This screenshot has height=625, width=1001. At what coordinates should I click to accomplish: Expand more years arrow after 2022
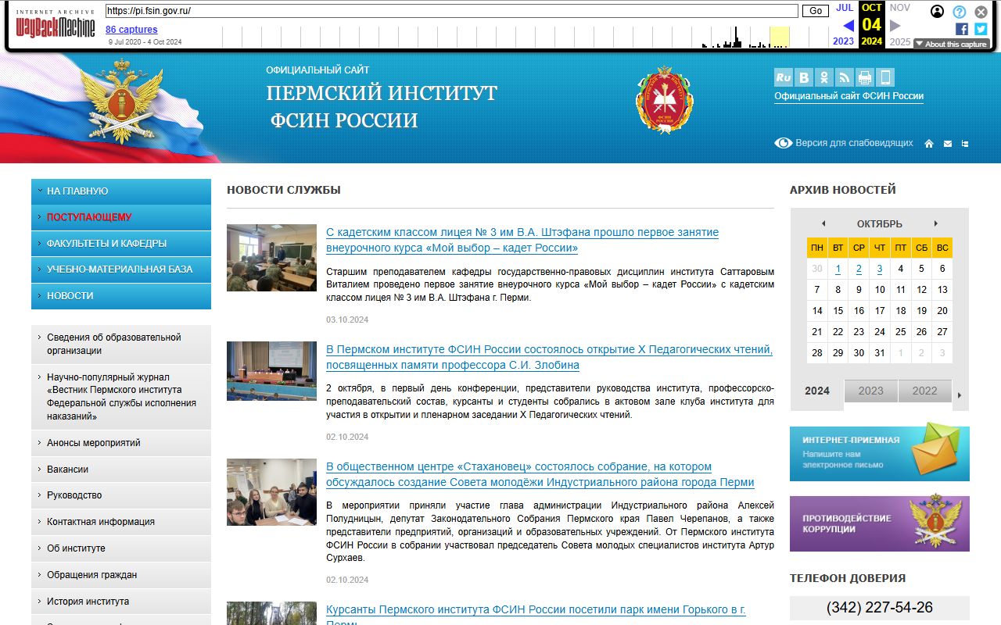click(960, 395)
